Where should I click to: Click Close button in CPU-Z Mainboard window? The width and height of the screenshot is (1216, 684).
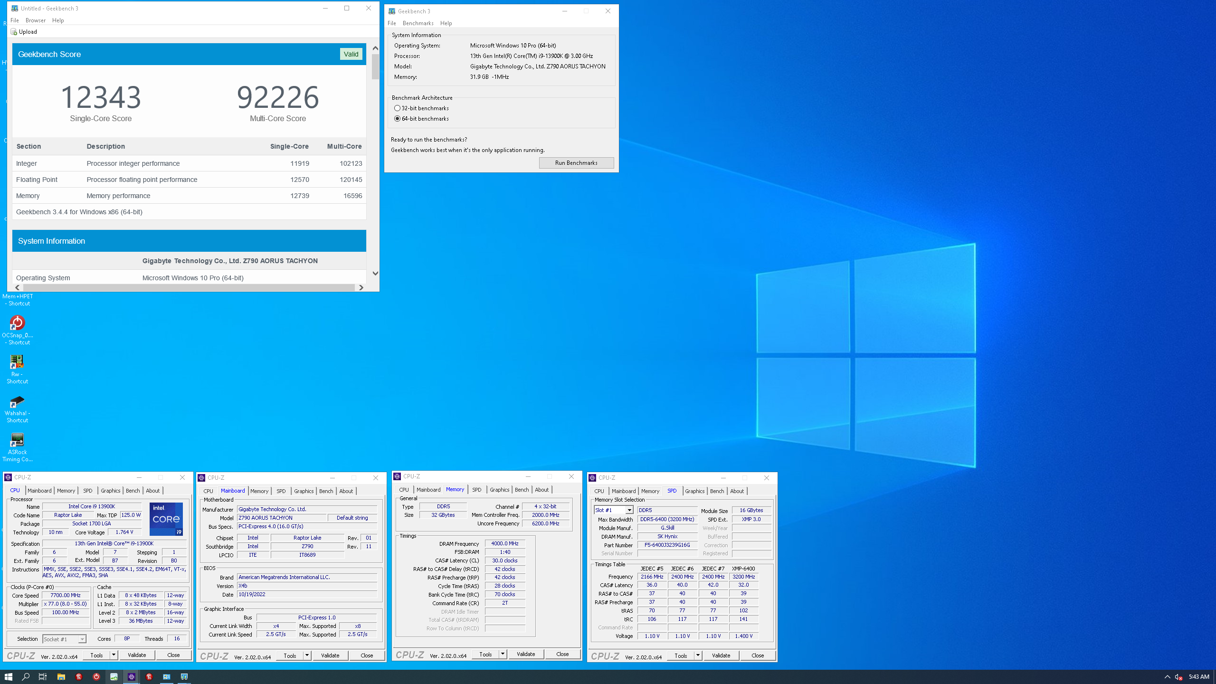[x=367, y=655]
